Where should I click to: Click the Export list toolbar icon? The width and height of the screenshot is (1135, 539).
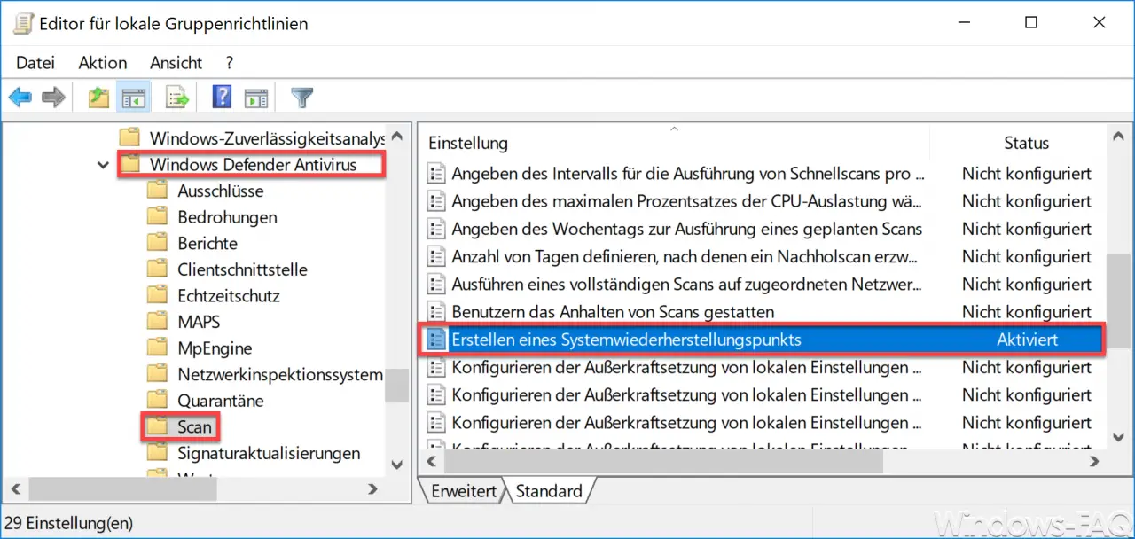(x=178, y=98)
